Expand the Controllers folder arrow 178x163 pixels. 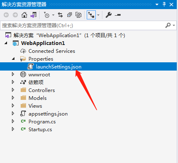pyautogui.click(x=13, y=90)
